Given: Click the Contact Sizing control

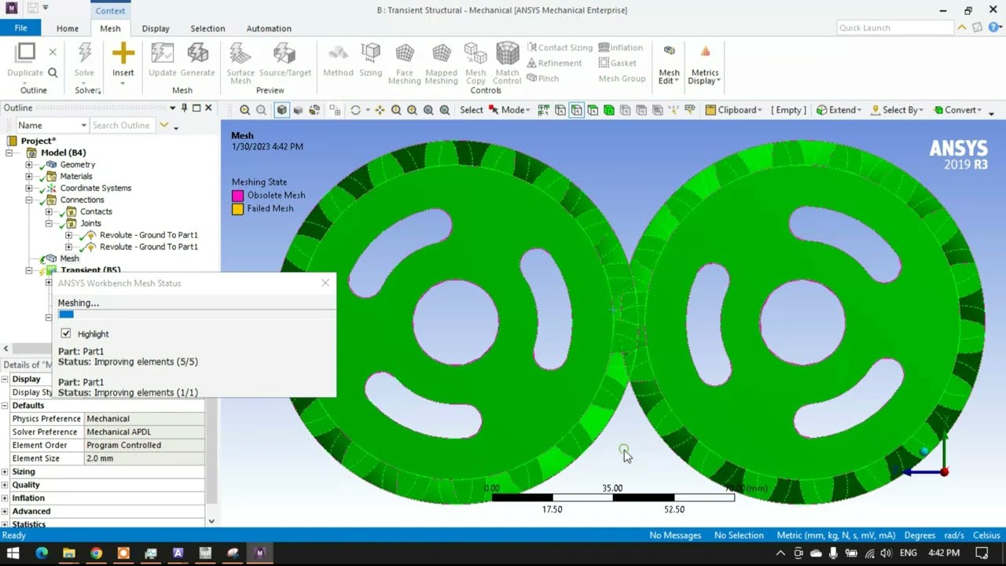Looking at the screenshot, I should coord(560,47).
